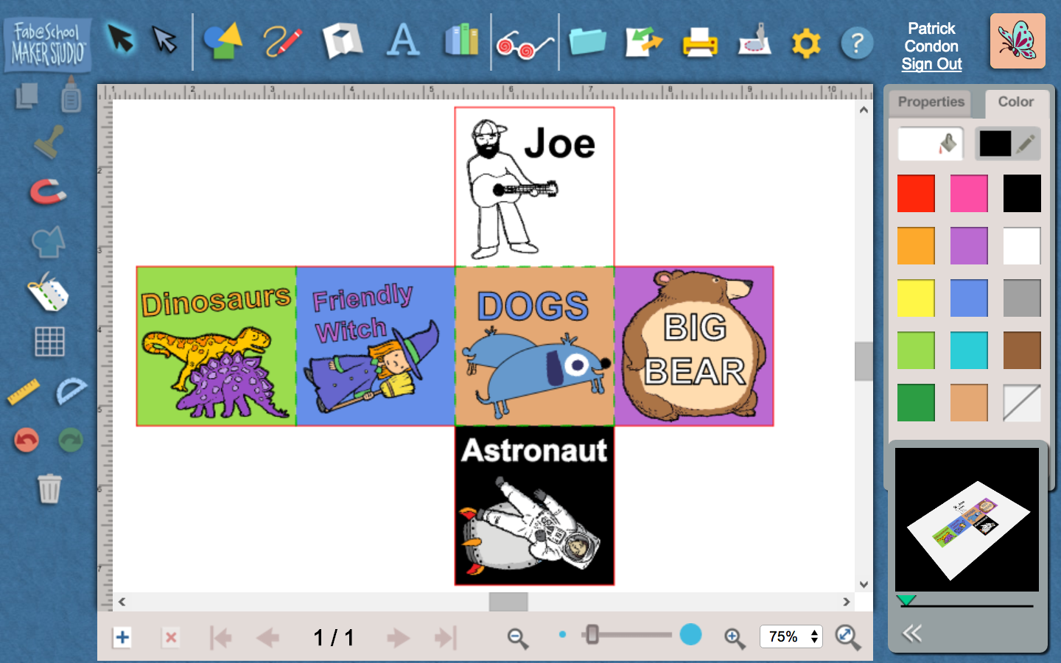Select the fill color bucket box
This screenshot has height=663, width=1061.
pos(931,144)
